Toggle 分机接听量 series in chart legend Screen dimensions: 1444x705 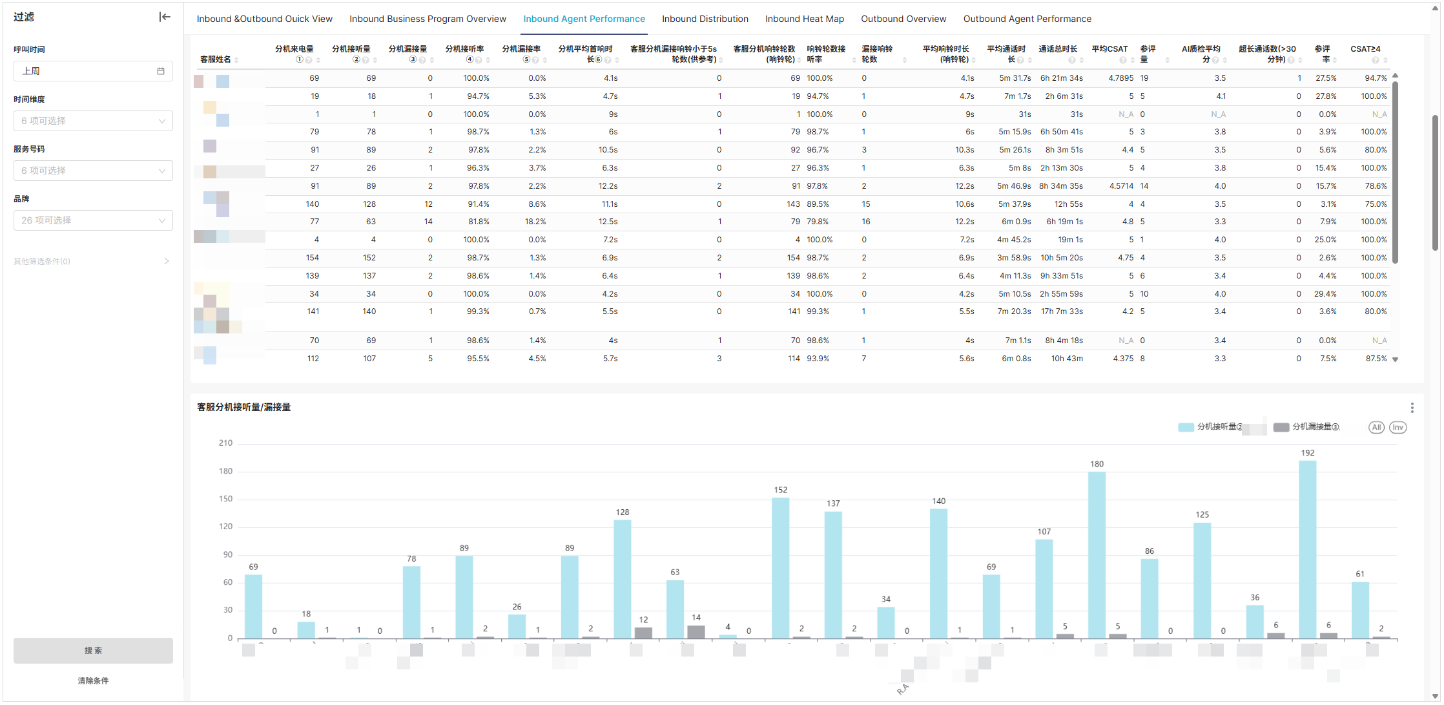click(1211, 427)
